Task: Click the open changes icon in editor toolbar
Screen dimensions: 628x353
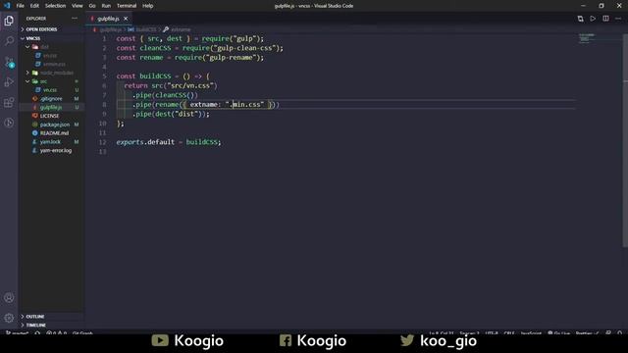Action: tap(580, 19)
